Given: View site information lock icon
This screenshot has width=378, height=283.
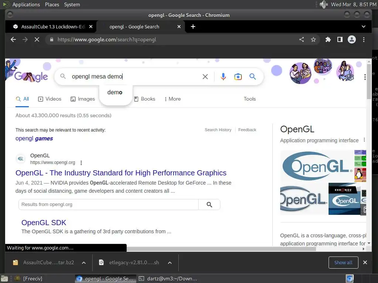Looking at the screenshot, I should (52, 39).
